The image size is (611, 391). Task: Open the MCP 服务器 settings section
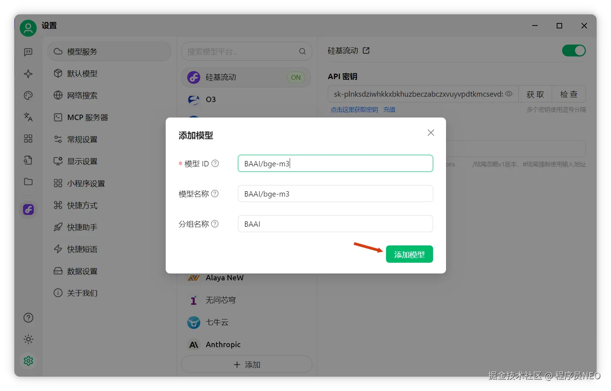pos(109,117)
